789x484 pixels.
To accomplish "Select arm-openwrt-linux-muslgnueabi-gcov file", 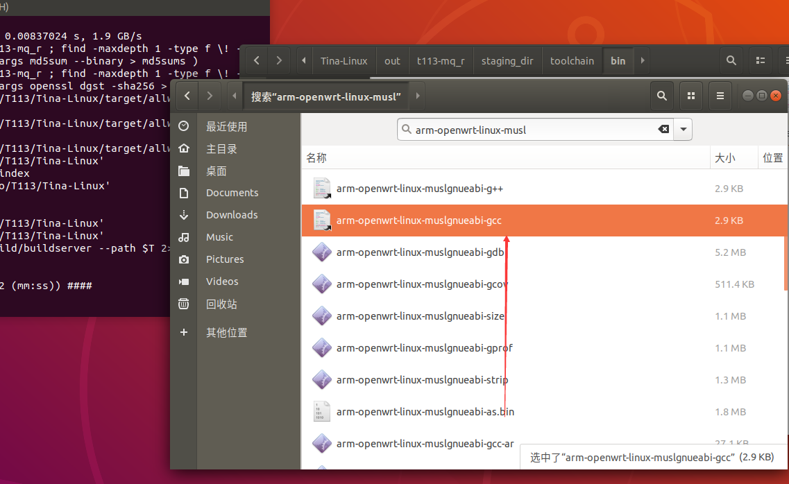I will click(x=545, y=284).
